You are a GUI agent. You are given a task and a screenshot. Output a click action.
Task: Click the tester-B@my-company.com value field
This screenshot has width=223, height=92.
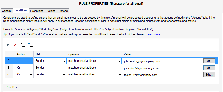coord(162,75)
